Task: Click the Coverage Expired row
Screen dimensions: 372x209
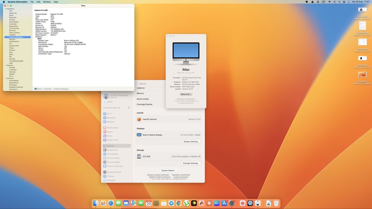Action: click(150, 104)
